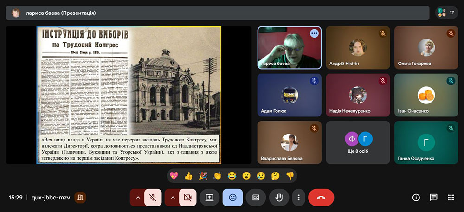This screenshot has width=464, height=212.
Task: Send the party popper reaction
Action: (203, 176)
